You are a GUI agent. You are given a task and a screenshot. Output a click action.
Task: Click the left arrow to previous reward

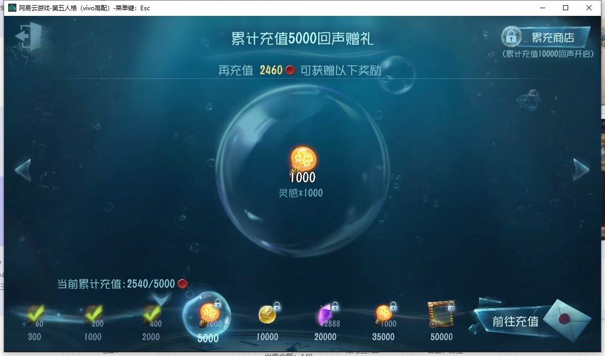point(23,170)
